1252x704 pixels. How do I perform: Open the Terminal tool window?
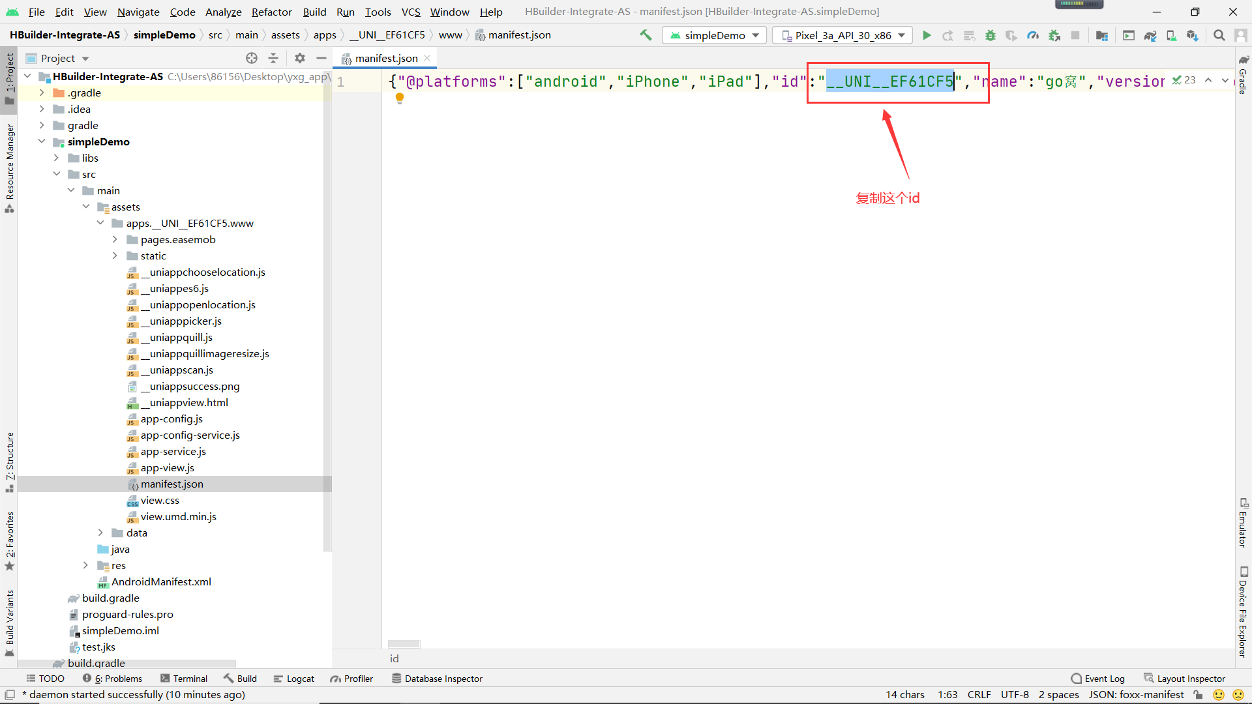pos(184,679)
